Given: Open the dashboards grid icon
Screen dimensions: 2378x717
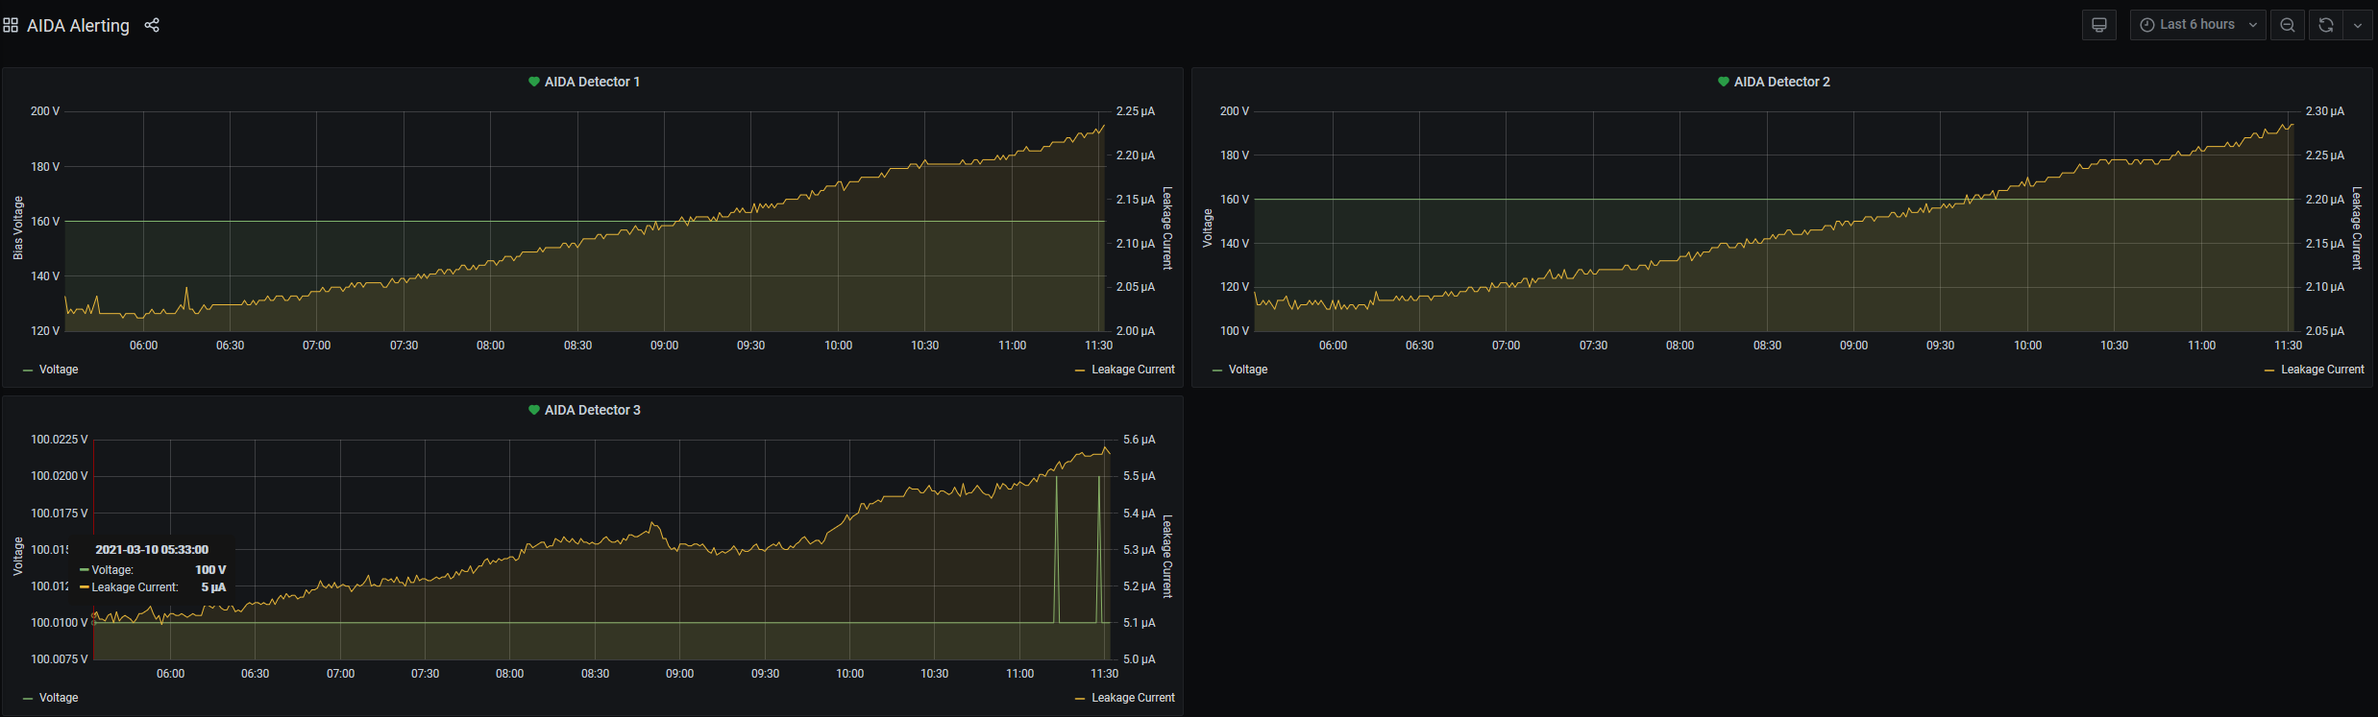Looking at the screenshot, I should 11,25.
